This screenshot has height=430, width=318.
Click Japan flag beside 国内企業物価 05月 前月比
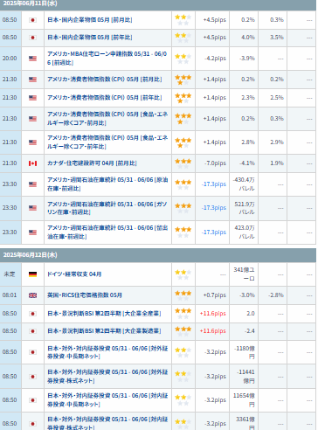click(x=32, y=20)
